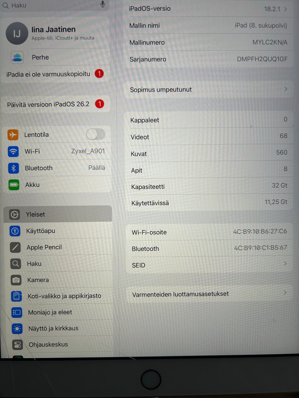Tap the Wi-Fi address 4C:B9:10:B6:27:C6
The width and height of the screenshot is (299, 398).
260,231
